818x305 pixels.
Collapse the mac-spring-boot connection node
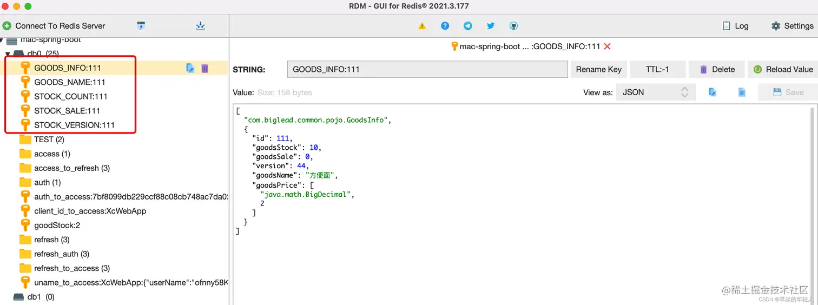(x=2, y=40)
